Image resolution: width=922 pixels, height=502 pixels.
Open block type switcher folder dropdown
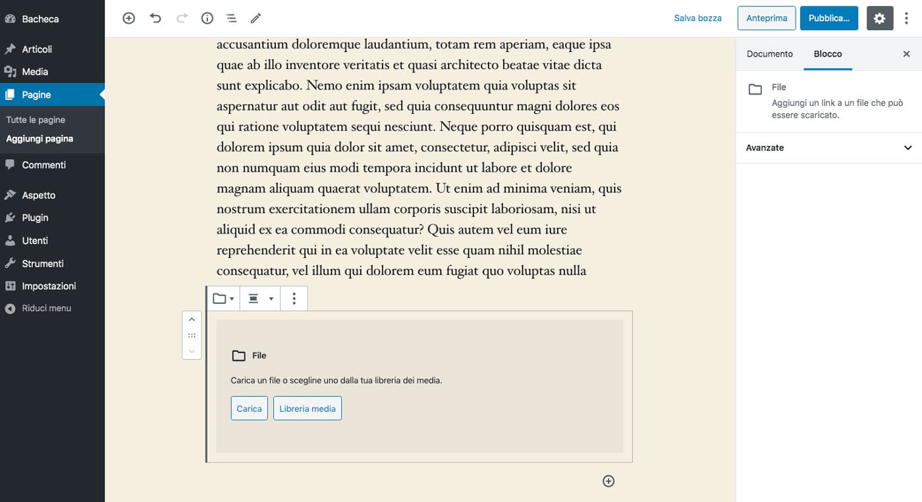[x=223, y=299]
